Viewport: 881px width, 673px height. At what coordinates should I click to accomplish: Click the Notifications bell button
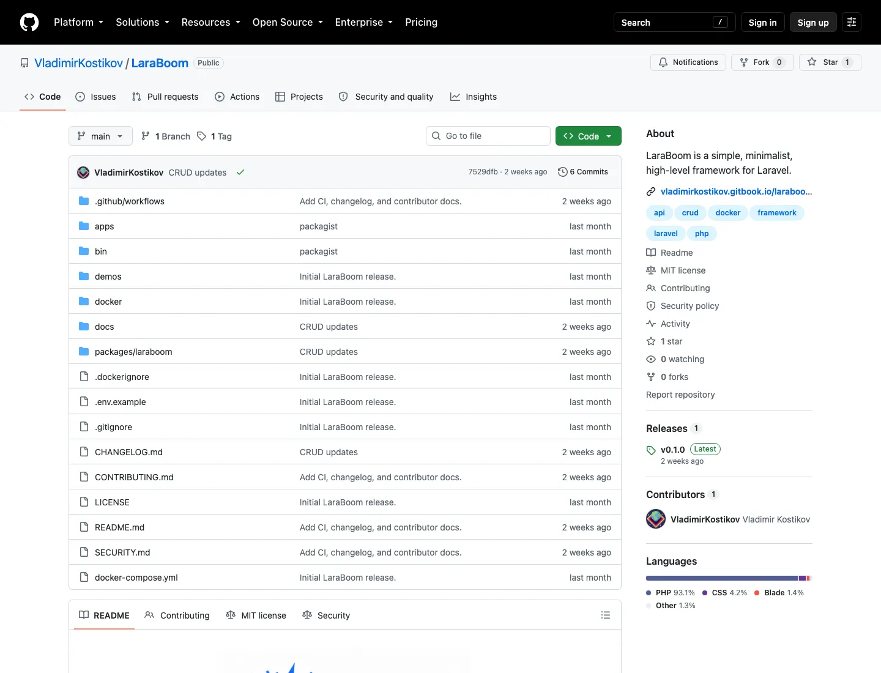coord(688,62)
